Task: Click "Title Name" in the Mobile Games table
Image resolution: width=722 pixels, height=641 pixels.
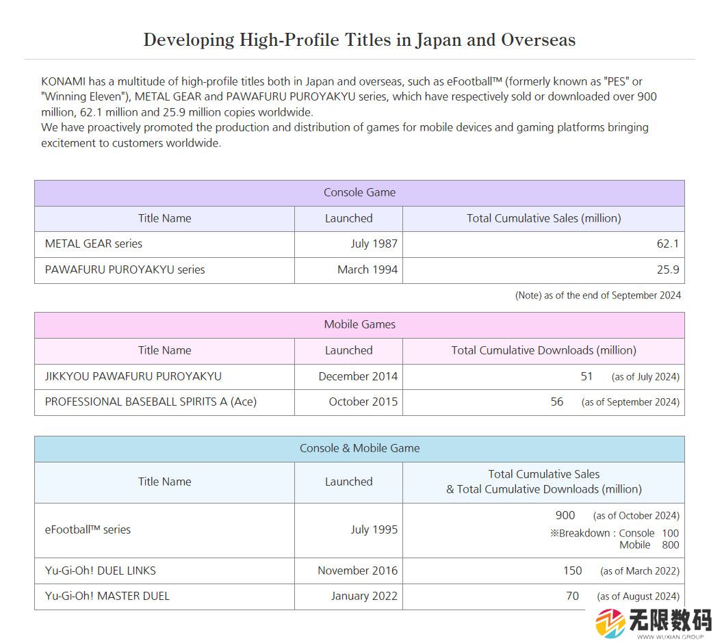Action: coord(164,350)
